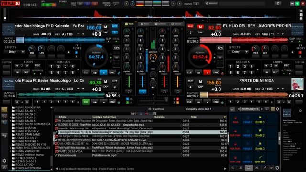Switch to the SCRATCH tab
The height and width of the screenshot is (172, 306).
tap(161, 24)
